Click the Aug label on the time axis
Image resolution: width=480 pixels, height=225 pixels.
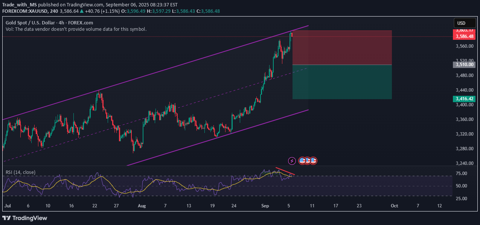[x=142, y=206]
